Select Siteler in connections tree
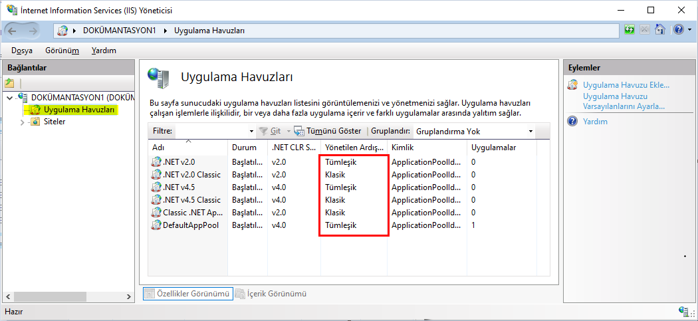Image resolution: width=698 pixels, height=321 pixels. pyautogui.click(x=55, y=122)
